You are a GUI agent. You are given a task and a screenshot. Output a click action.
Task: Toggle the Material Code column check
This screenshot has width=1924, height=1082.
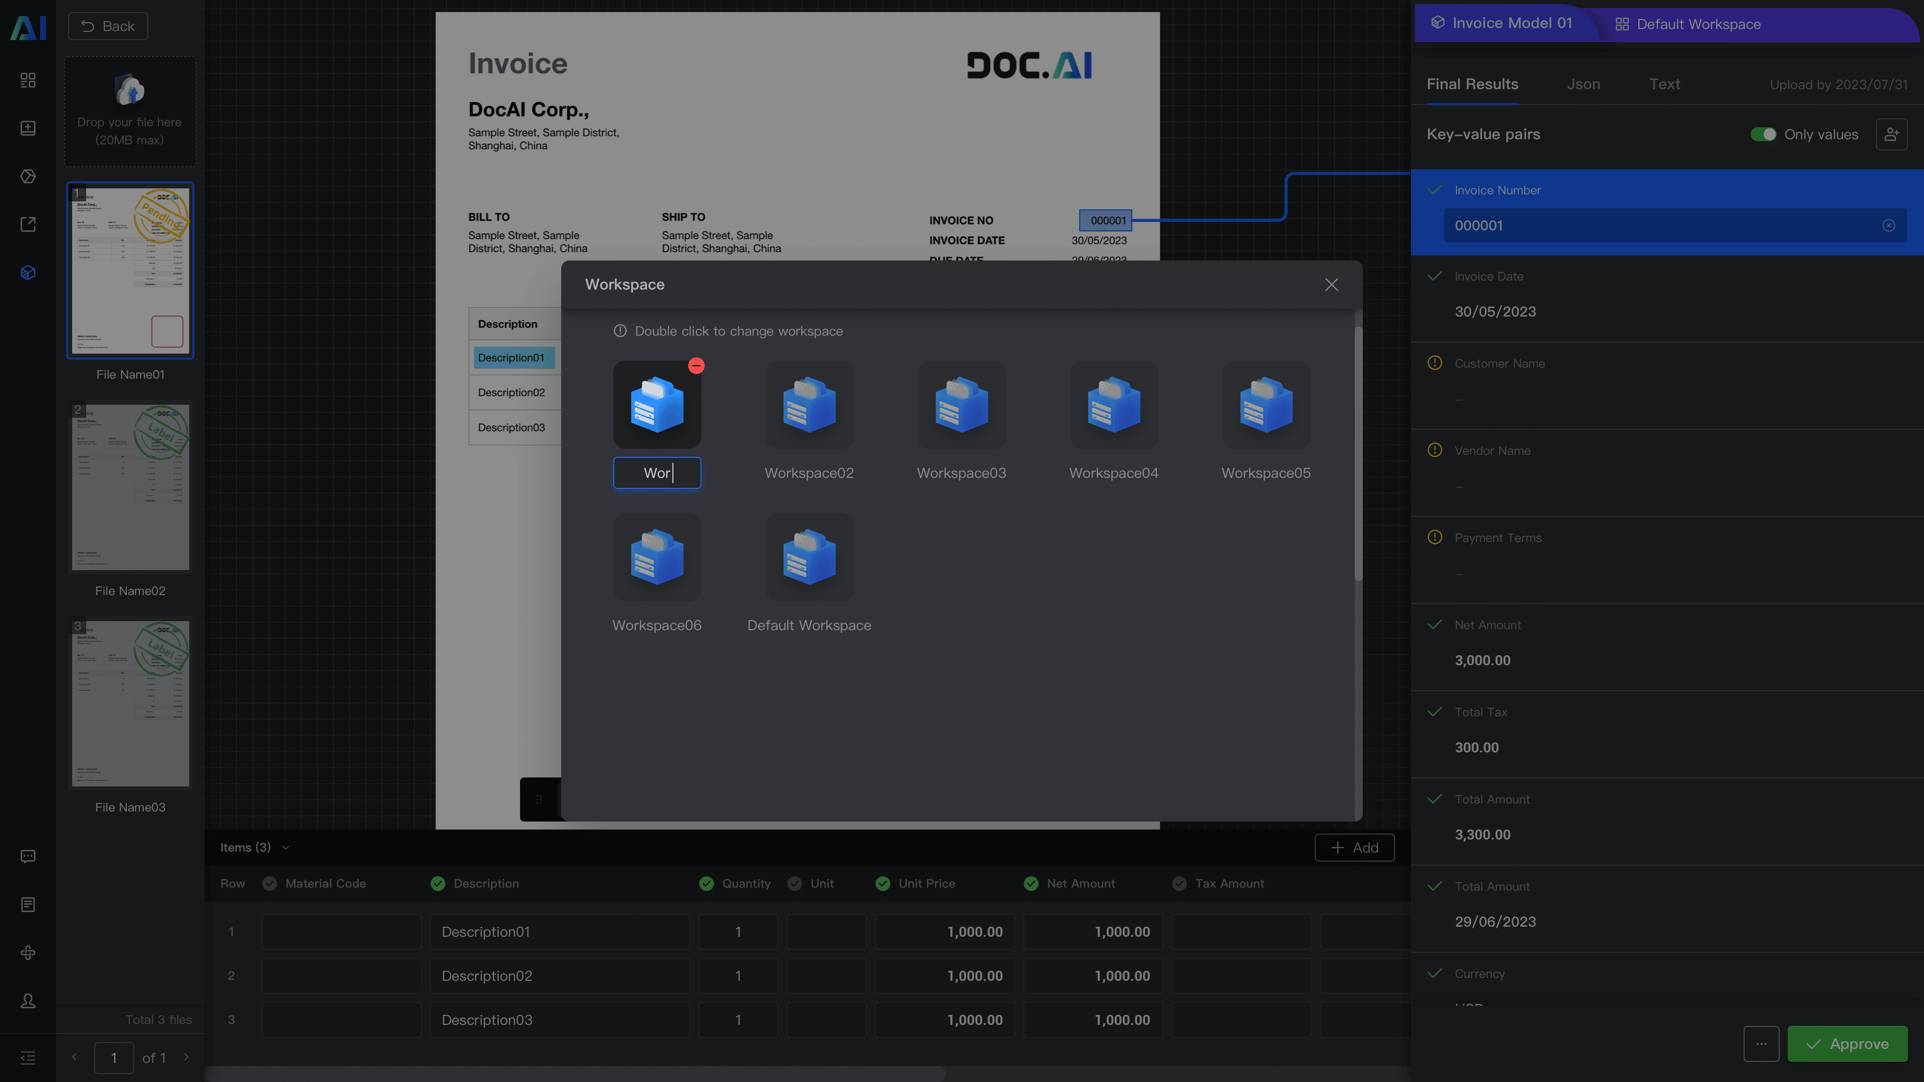pyautogui.click(x=270, y=883)
